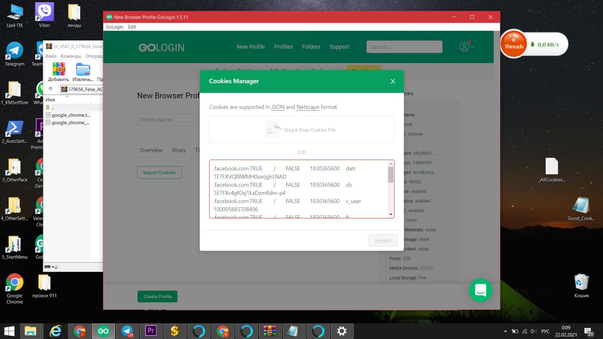603x339 pixels.
Task: Open the Telegram desktop icon
Action: [15, 54]
